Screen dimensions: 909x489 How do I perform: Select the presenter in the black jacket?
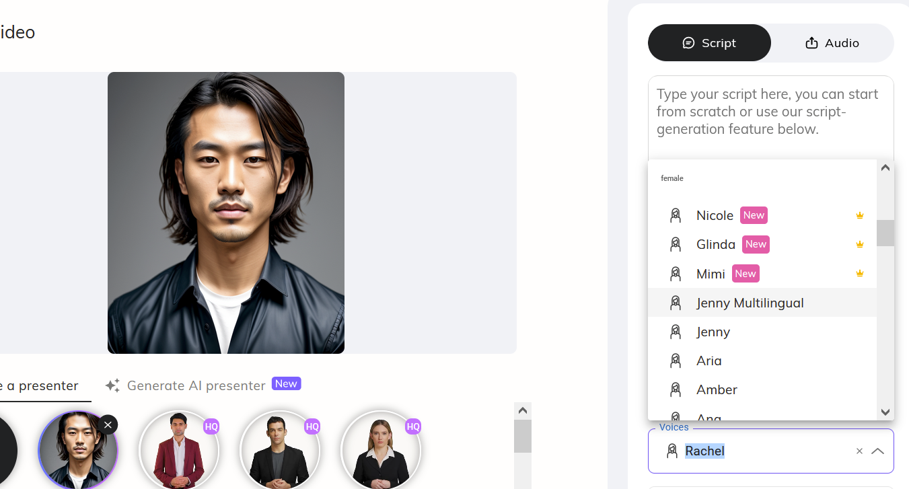(x=280, y=451)
